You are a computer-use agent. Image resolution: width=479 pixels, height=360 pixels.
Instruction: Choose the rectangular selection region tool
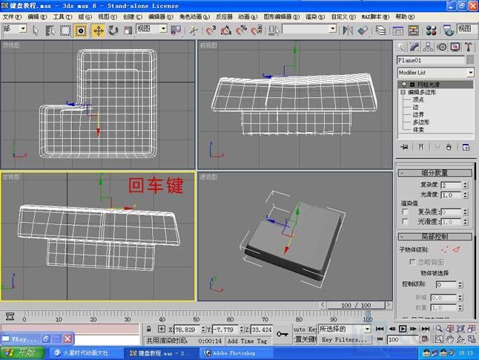point(65,30)
